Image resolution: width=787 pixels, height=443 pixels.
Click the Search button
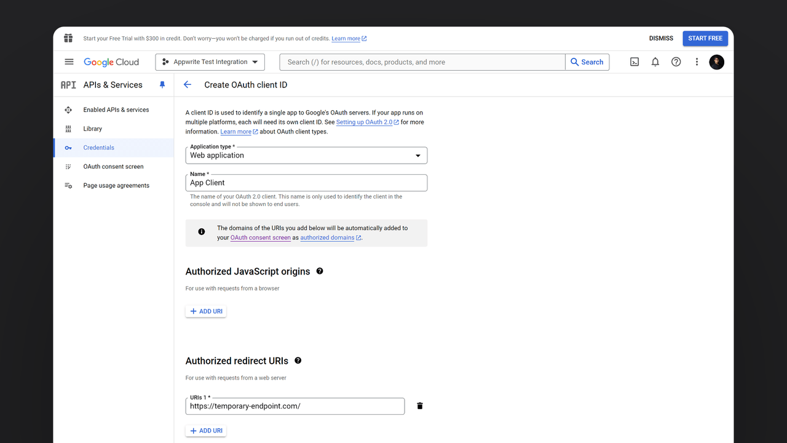587,62
